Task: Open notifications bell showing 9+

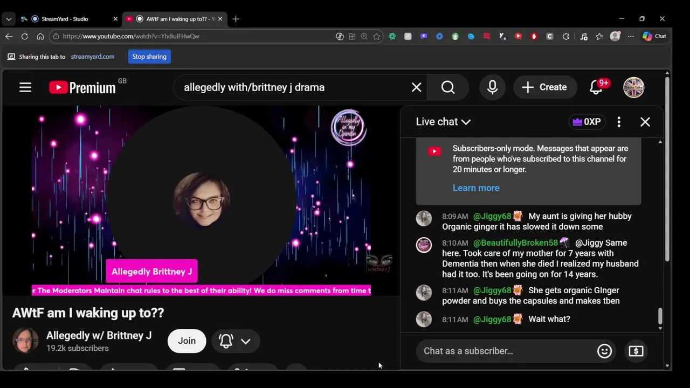Action: click(x=596, y=87)
